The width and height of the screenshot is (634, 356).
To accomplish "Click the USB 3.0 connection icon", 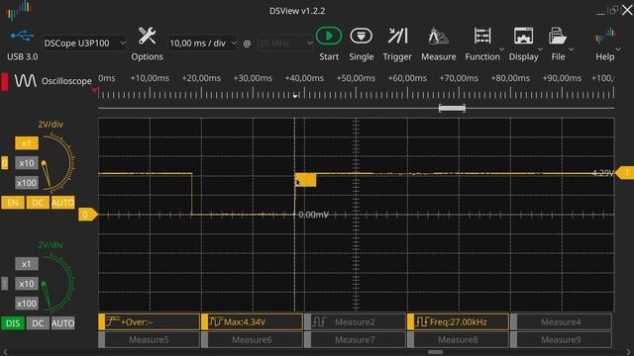I will (x=22, y=37).
